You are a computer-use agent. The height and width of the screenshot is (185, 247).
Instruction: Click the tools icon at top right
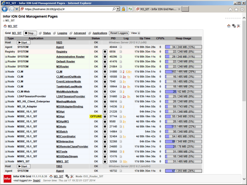tap(234, 26)
